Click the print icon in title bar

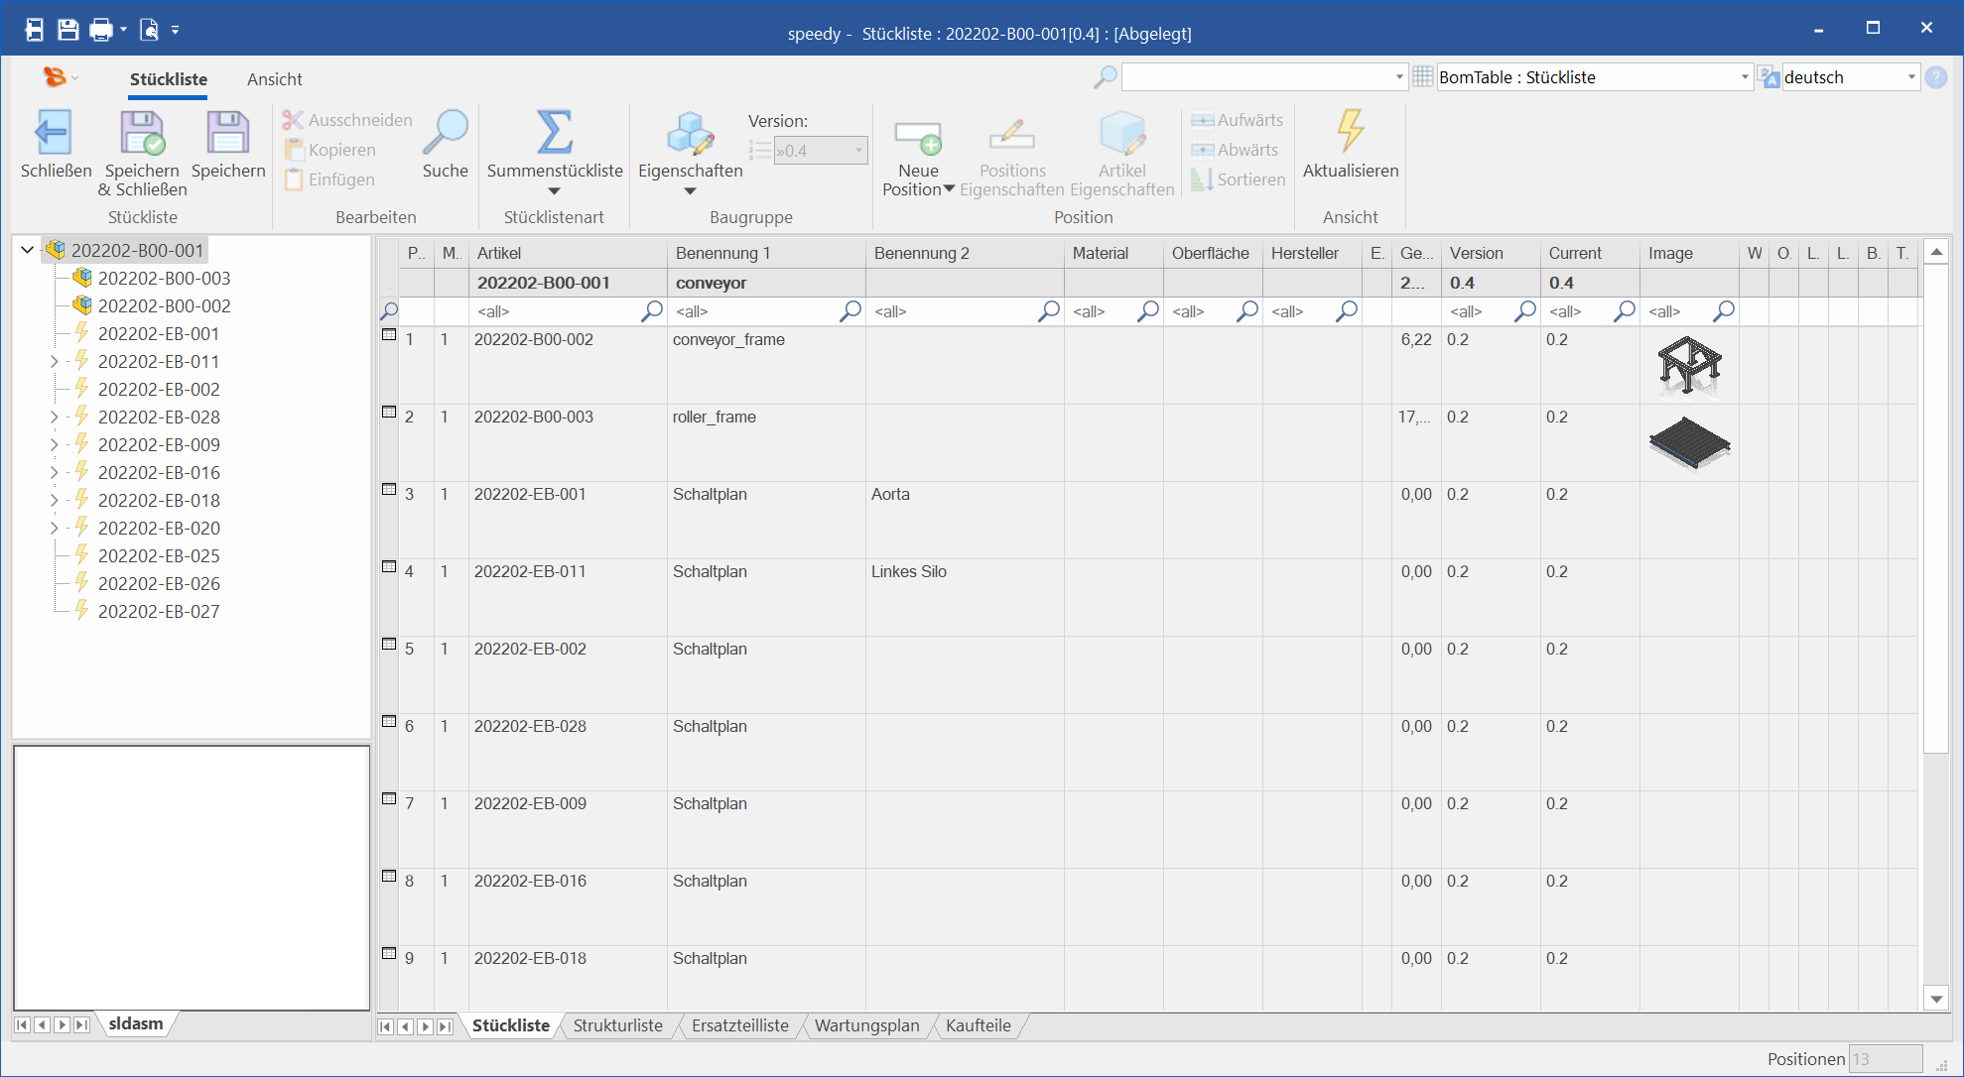pyautogui.click(x=100, y=30)
